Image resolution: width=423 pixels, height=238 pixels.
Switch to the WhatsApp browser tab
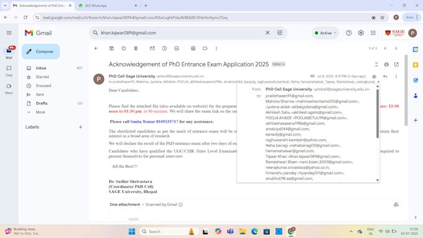(108, 6)
